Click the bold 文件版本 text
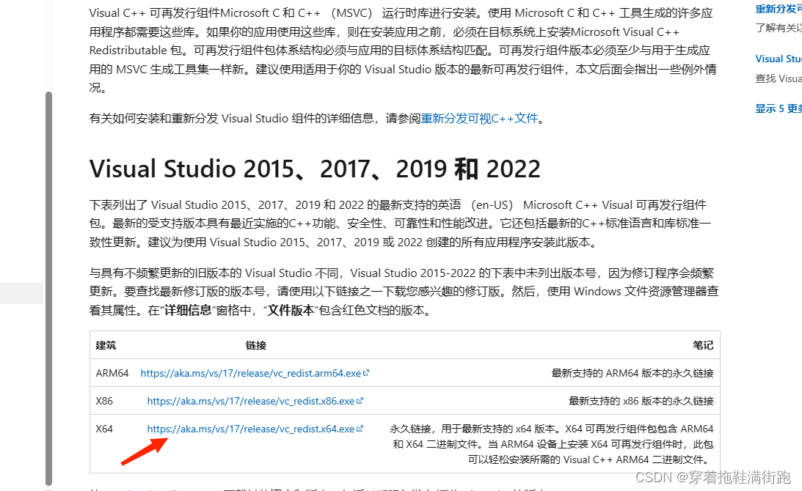This screenshot has height=491, width=802. point(291,310)
